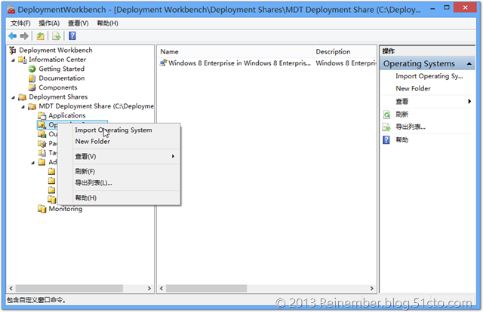The image size is (483, 312).
Task: Click the export list icon in Actions pane
Action: tap(386, 127)
